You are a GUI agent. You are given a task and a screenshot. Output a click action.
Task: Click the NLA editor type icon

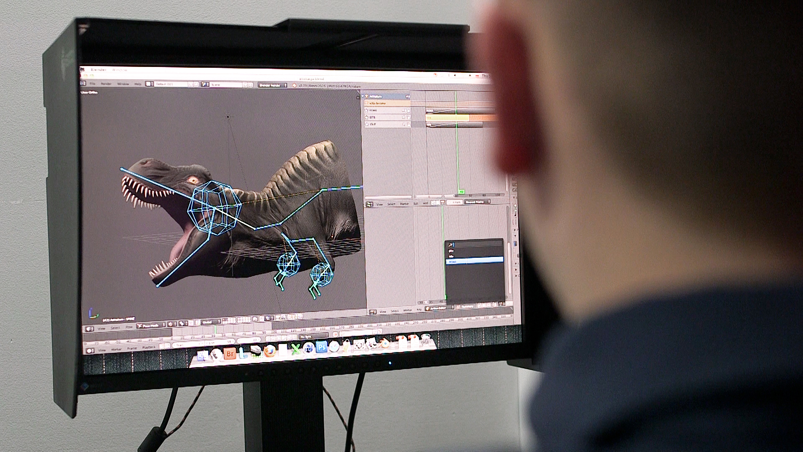[x=369, y=204]
